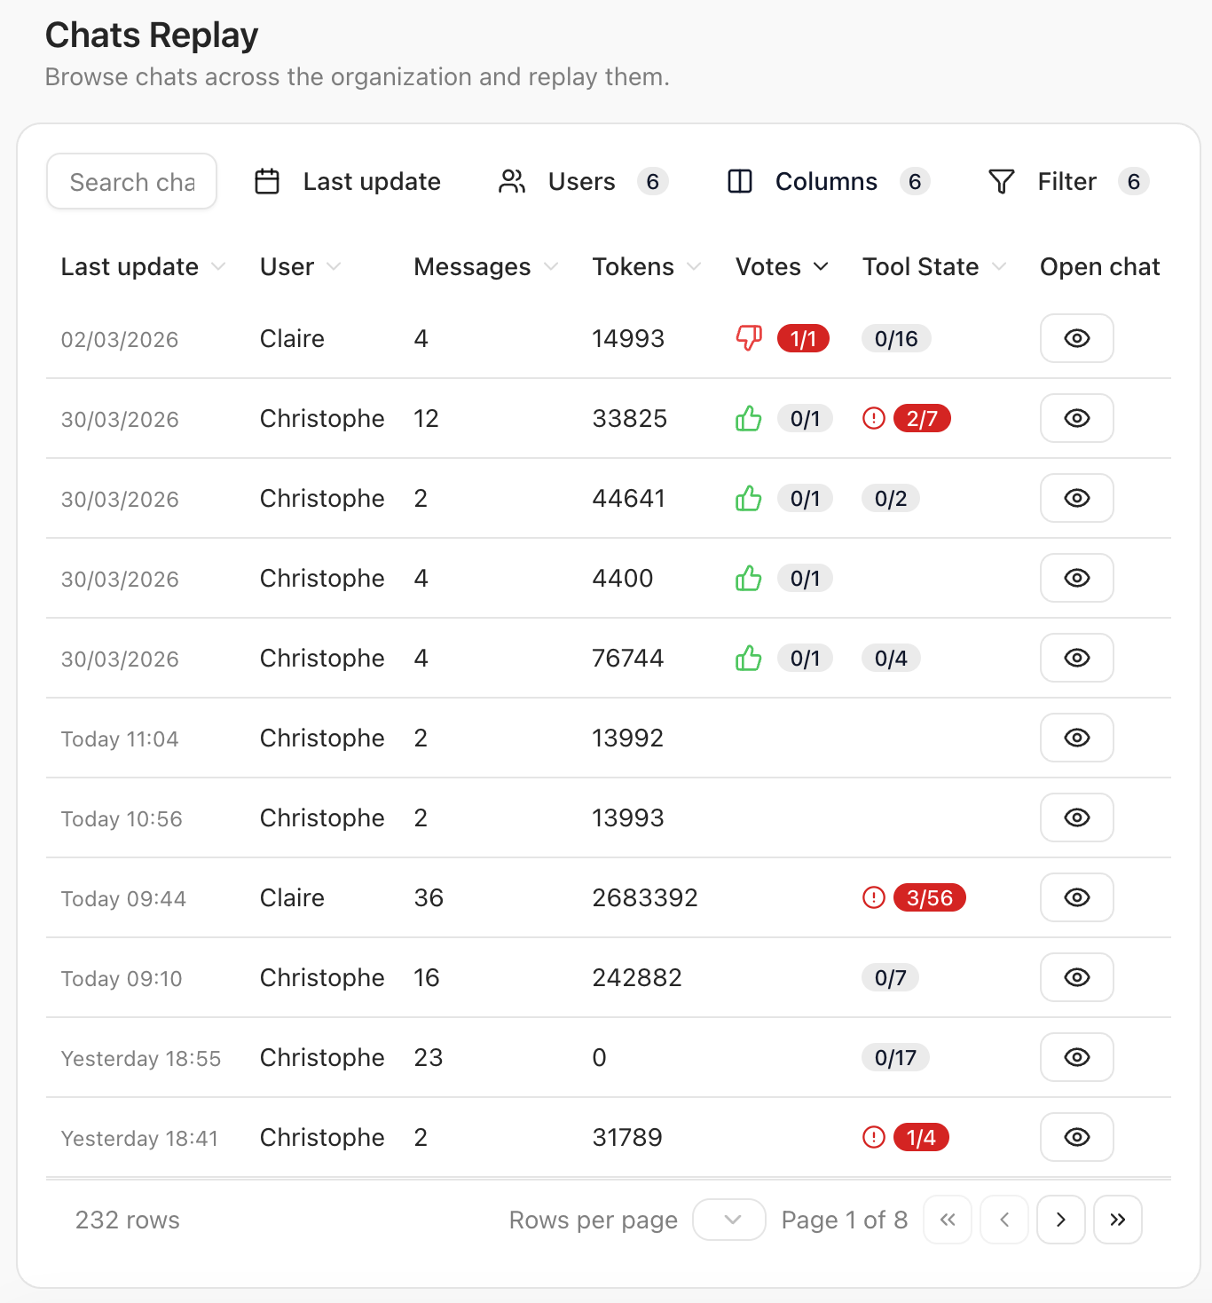This screenshot has width=1212, height=1303.
Task: Click the red 2/7 tool state badge
Action: (922, 418)
